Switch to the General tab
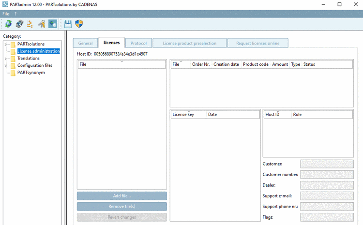 click(x=85, y=43)
